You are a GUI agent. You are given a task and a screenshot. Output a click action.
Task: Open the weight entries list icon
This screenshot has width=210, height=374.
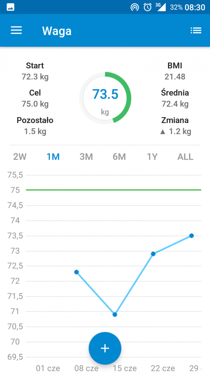tap(196, 30)
